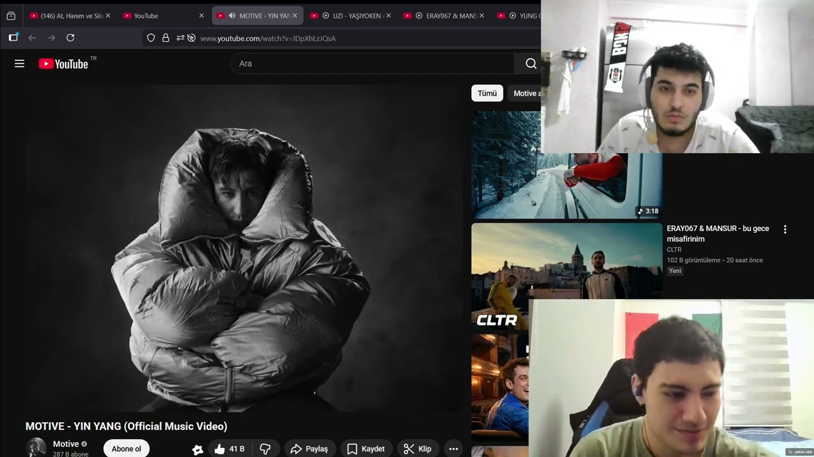Go forward with the browser forward arrow
Viewport: 814px width, 457px height.
[52, 38]
